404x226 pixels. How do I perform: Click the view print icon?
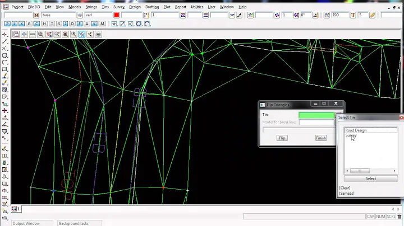coord(98,34)
